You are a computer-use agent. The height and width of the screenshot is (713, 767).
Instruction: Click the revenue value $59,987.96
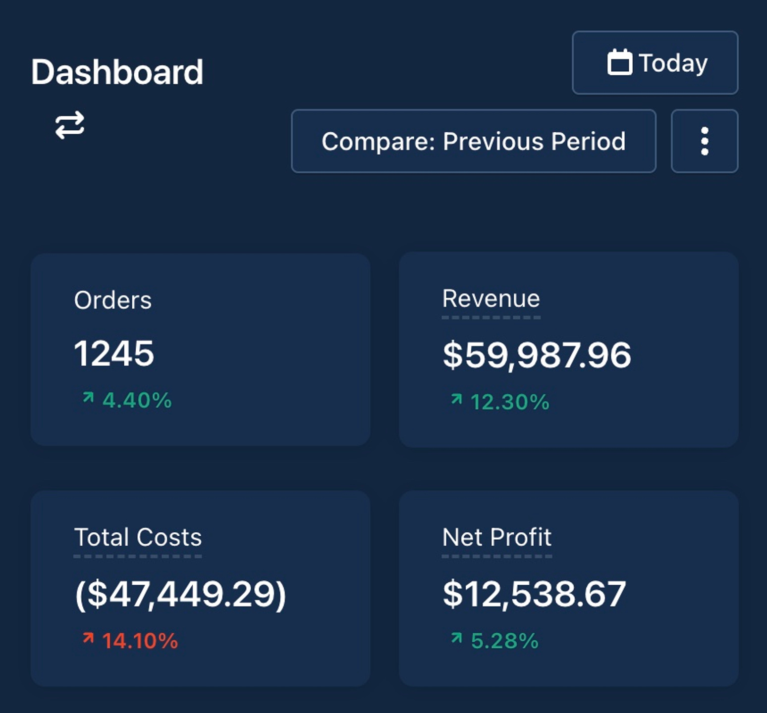[x=537, y=355]
